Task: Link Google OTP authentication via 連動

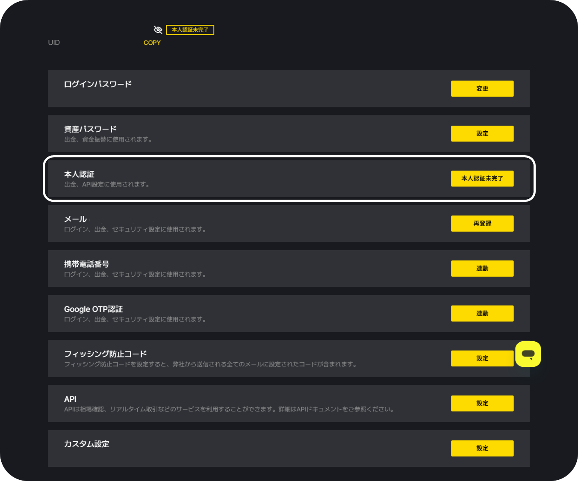Action: 482,313
